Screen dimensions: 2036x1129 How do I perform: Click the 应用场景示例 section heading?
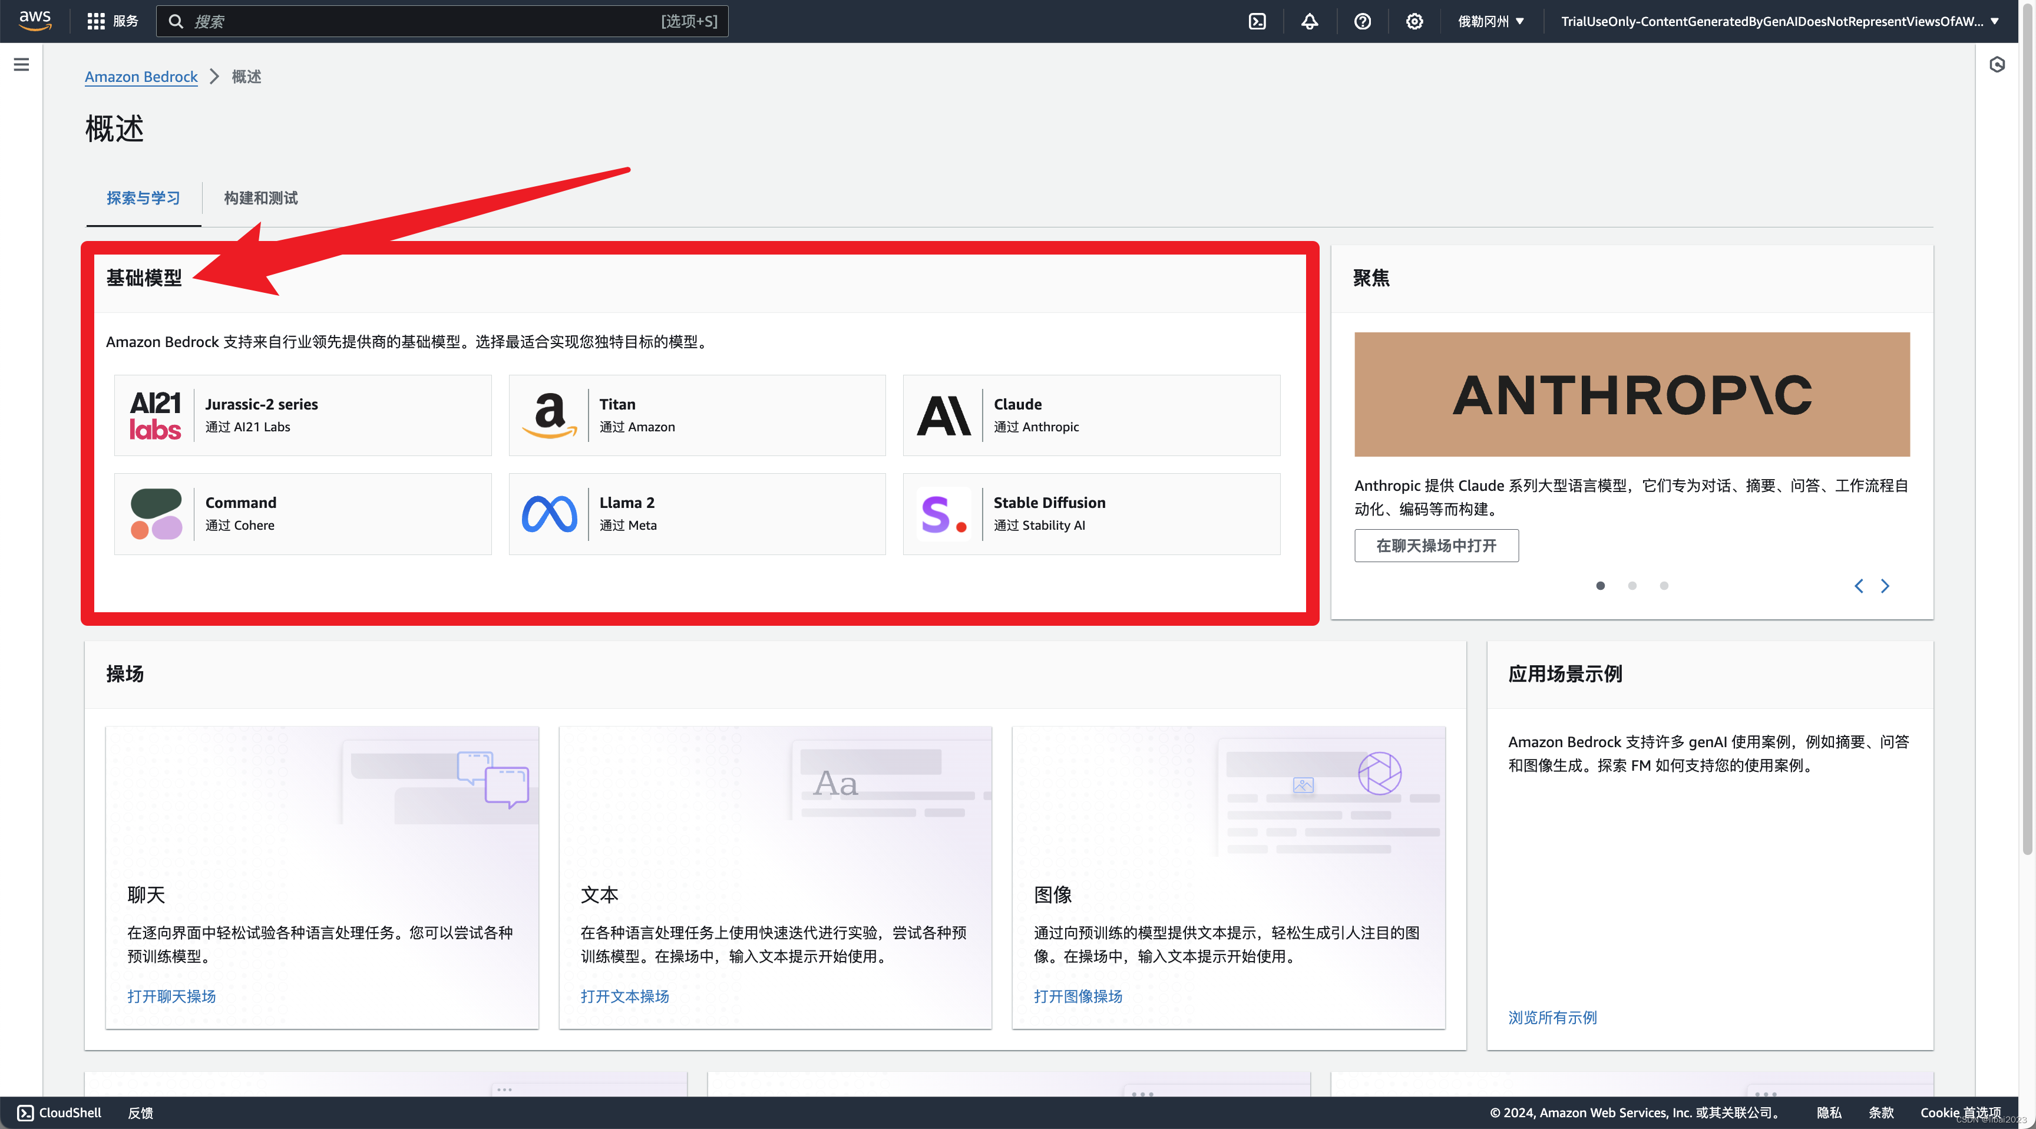pyautogui.click(x=1565, y=674)
